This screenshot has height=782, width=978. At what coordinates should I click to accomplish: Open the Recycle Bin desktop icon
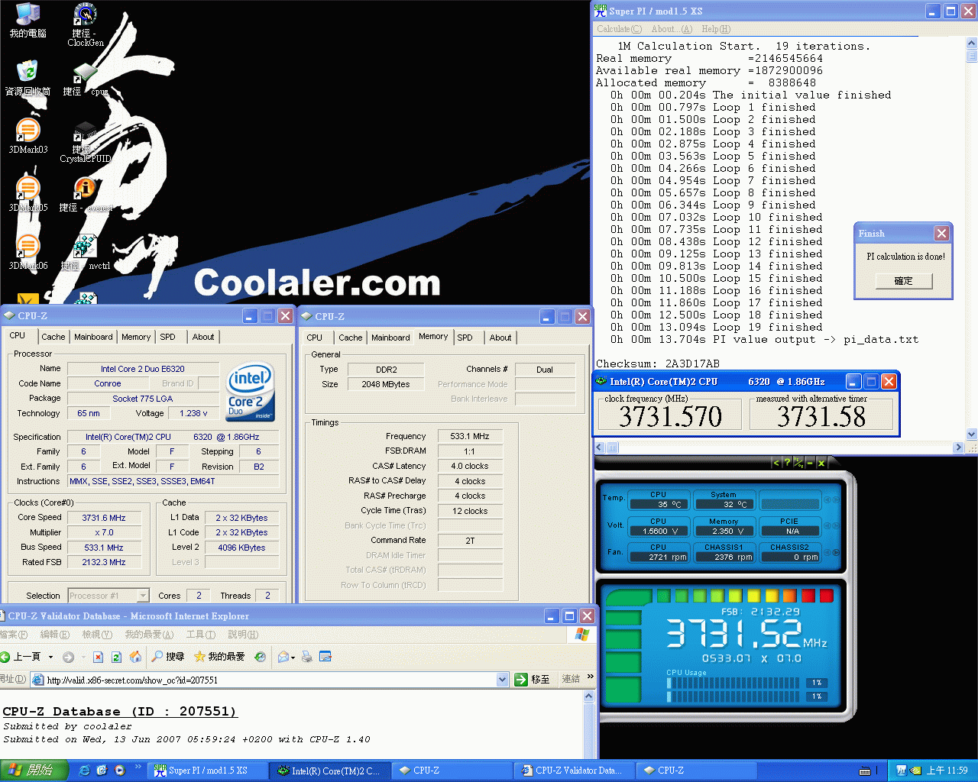point(28,77)
